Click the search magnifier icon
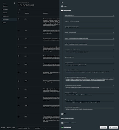The image size is (119, 130). pyautogui.click(x=19, y=10)
